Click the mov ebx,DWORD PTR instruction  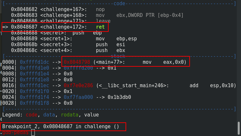[140, 15]
